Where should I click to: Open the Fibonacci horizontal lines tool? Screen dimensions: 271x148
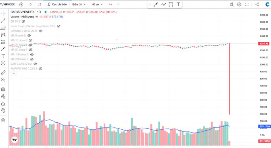tap(3, 28)
